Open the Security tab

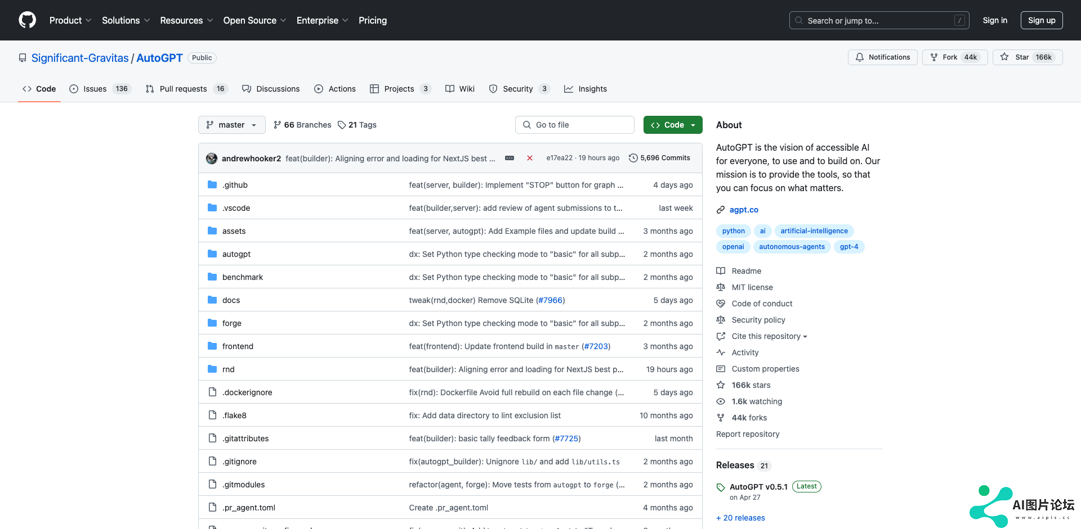pos(519,89)
